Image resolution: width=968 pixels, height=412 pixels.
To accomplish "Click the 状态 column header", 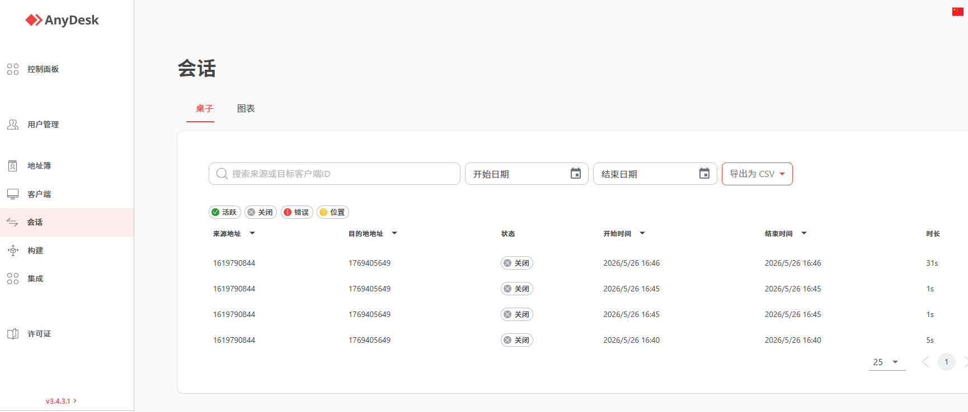I will point(508,234).
